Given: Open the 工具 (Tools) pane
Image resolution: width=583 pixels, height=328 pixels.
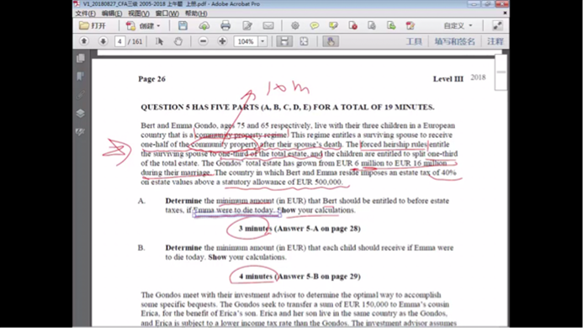Looking at the screenshot, I should (x=413, y=41).
